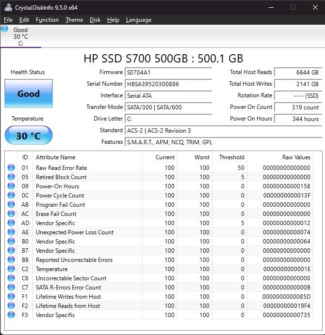Screen dimensions: 325x335
Task: Click the status orb for Erase Fail Count
Action: (11, 213)
